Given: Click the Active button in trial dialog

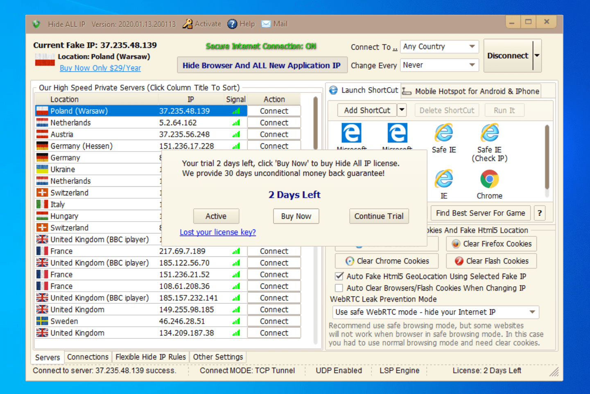Looking at the screenshot, I should (x=216, y=216).
